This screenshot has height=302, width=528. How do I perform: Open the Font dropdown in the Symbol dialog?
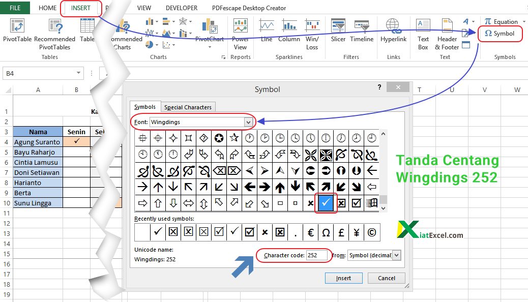(x=248, y=122)
